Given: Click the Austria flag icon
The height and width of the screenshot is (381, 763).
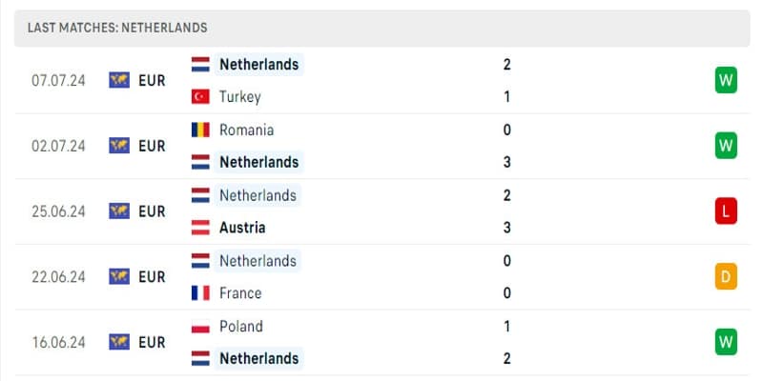Looking at the screenshot, I should point(200,228).
